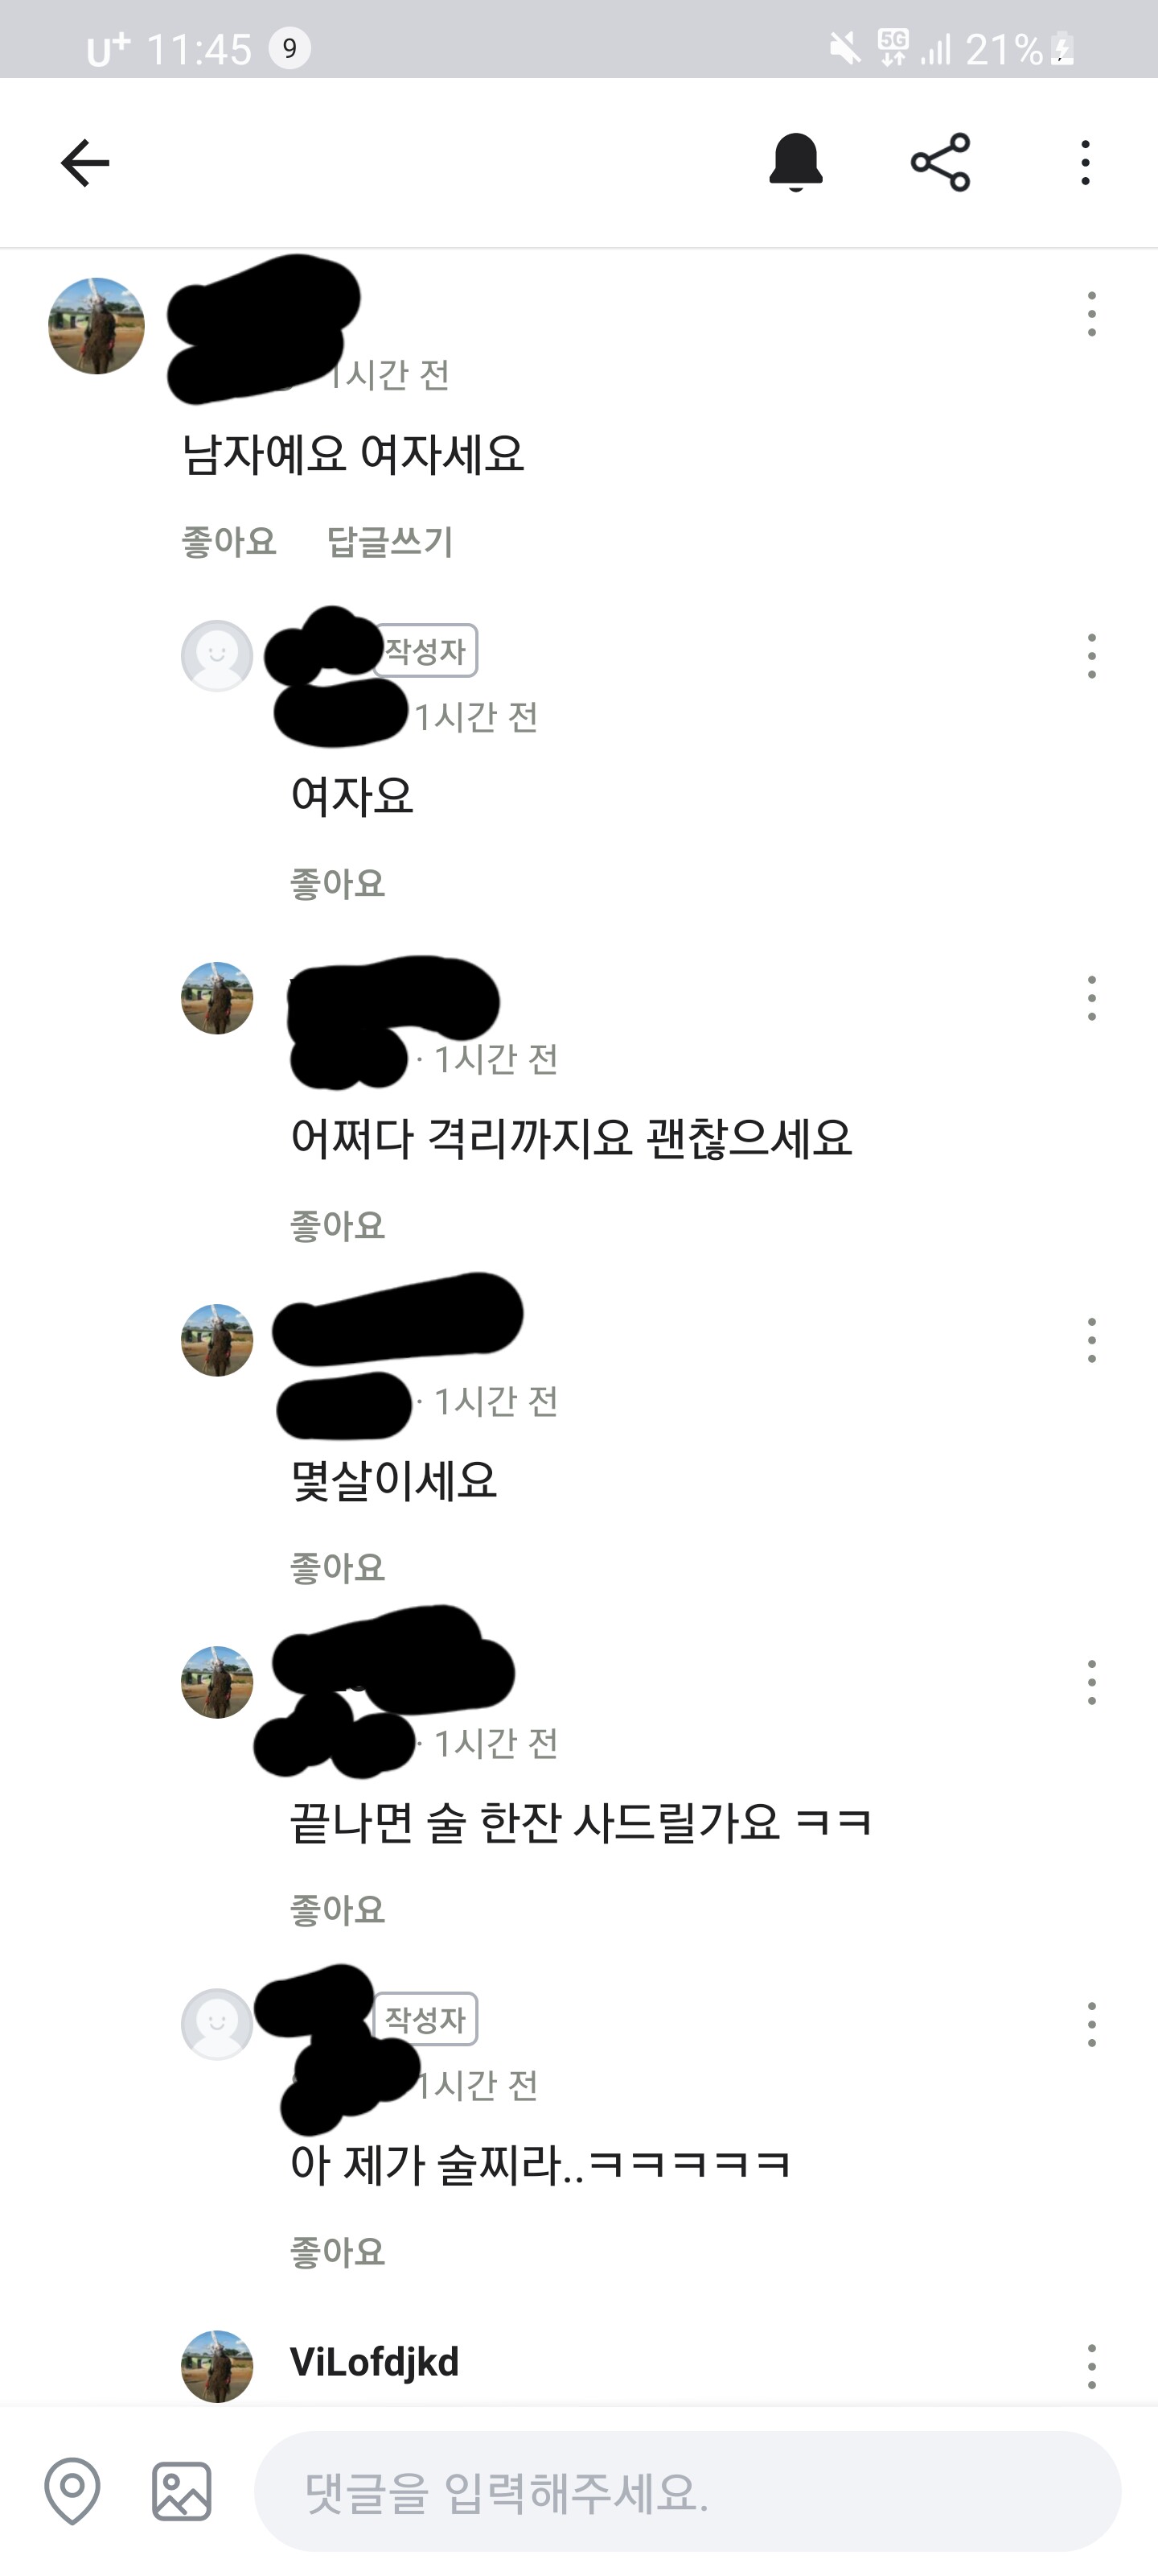This screenshot has height=2576, width=1158.
Task: Open the share icon
Action: click(940, 162)
